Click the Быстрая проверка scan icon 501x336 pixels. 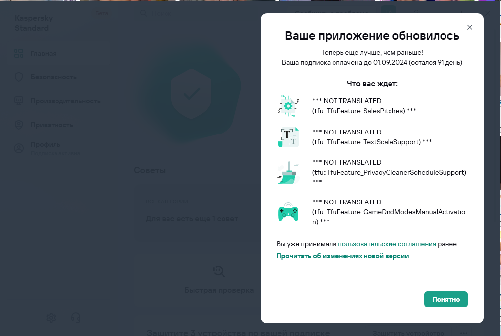click(x=219, y=271)
